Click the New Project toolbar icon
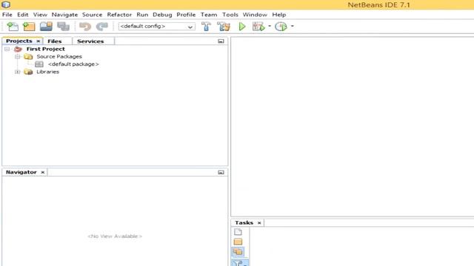 (29, 27)
